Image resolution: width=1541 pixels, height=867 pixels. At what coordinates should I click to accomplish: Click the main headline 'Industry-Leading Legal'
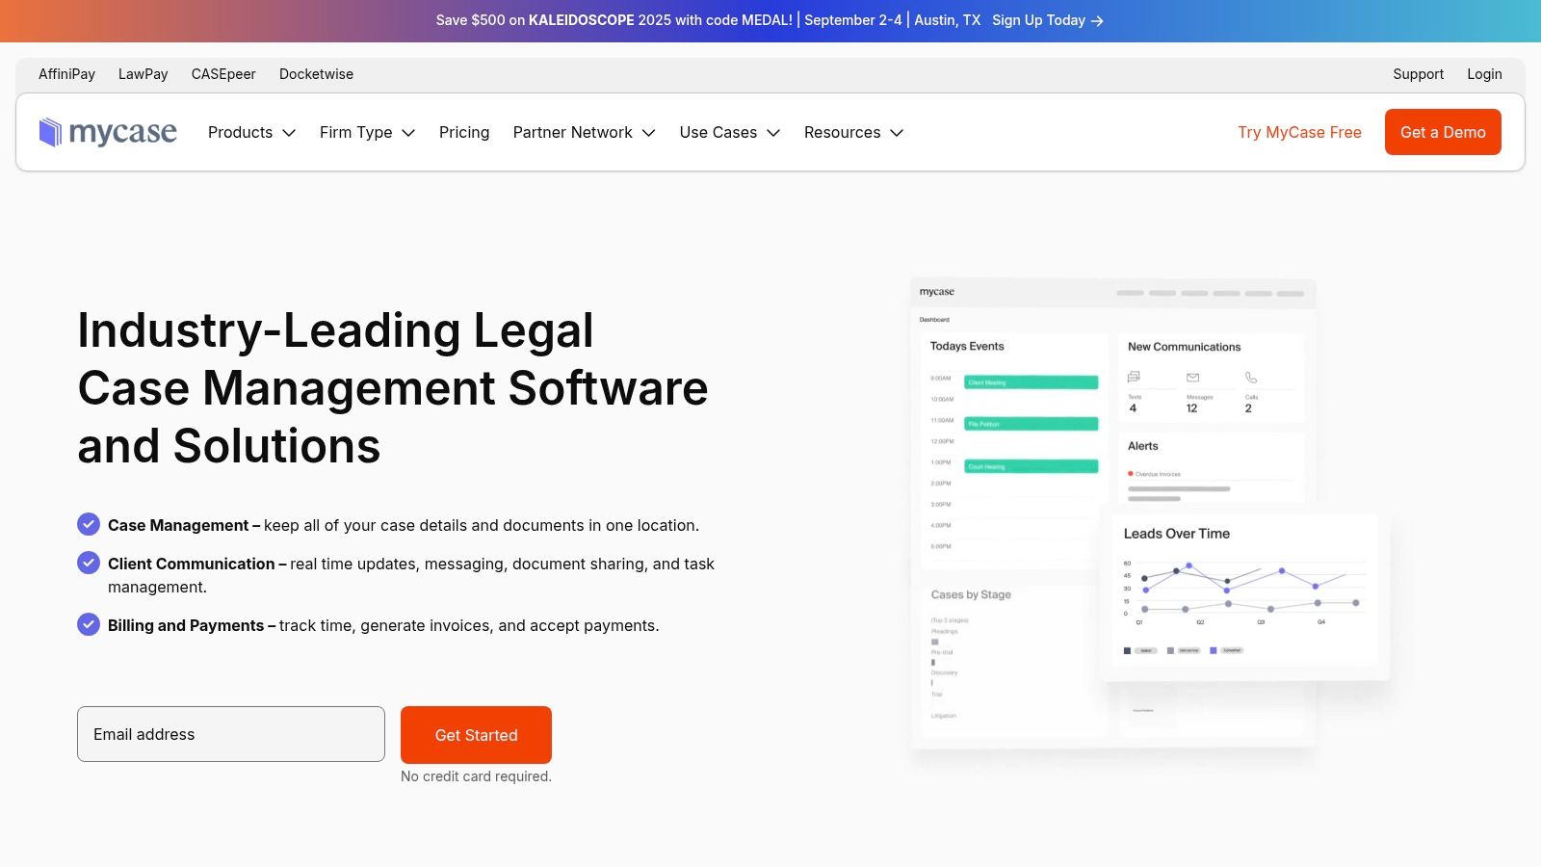[x=335, y=330]
